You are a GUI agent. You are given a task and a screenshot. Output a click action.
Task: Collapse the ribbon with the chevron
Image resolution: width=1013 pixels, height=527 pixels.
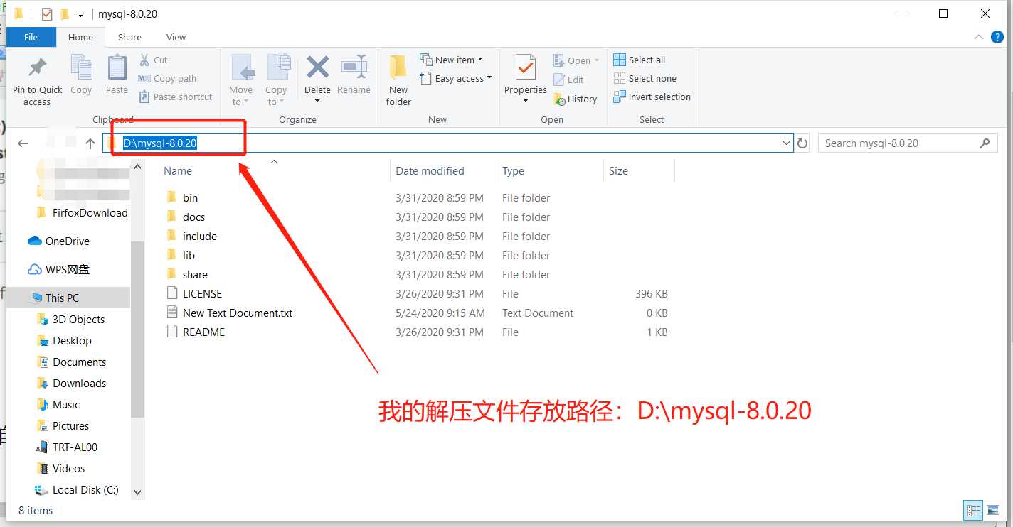click(x=980, y=37)
